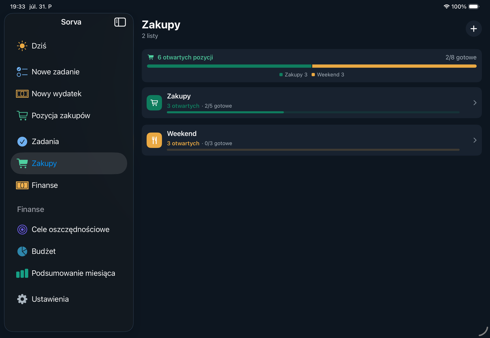Click '0/3 gotowe' in Weekend card
The image size is (490, 338).
point(218,143)
